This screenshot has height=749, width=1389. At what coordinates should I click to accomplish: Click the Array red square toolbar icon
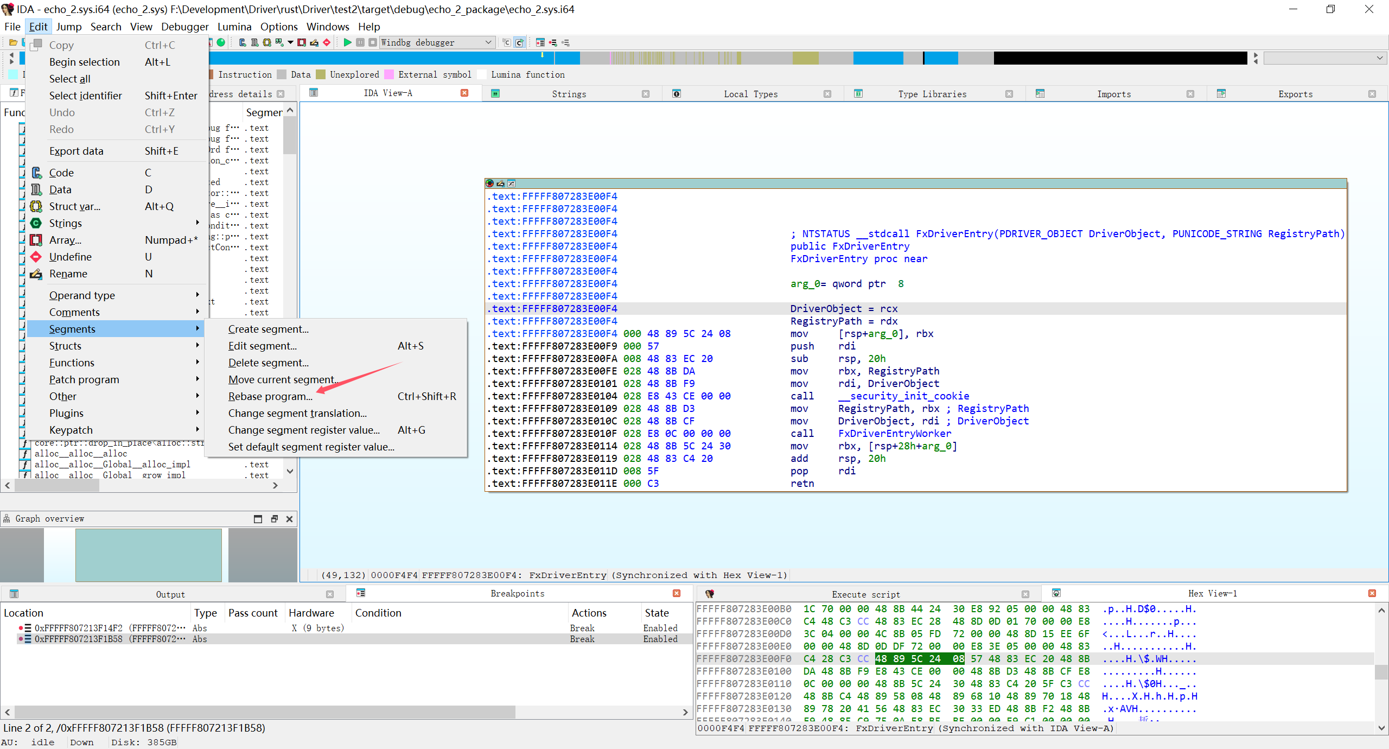(x=302, y=42)
